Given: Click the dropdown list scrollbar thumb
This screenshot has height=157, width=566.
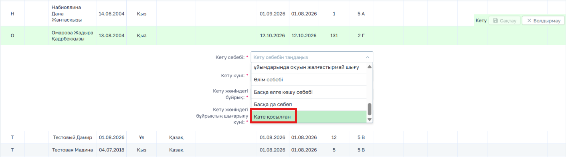Looking at the screenshot, I should (x=370, y=109).
